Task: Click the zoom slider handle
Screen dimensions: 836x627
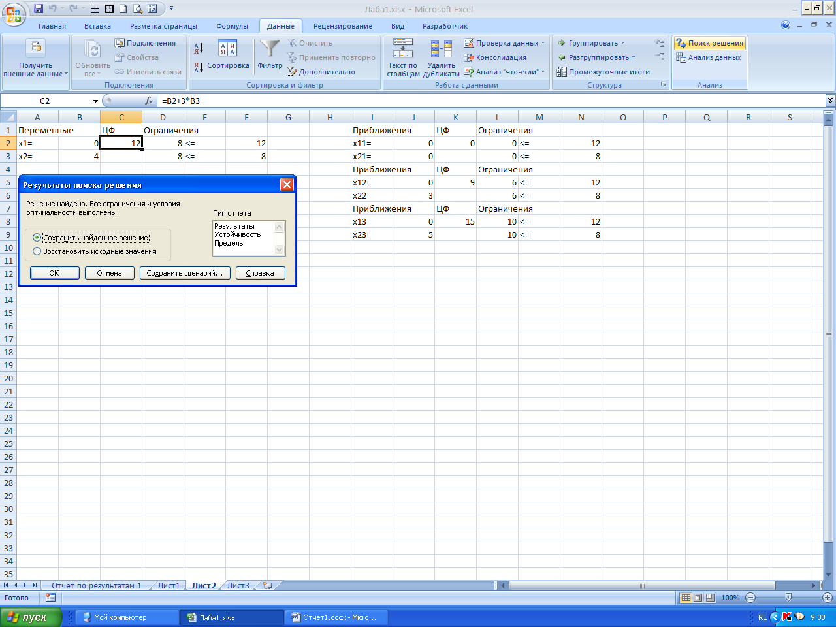Action: [x=788, y=598]
